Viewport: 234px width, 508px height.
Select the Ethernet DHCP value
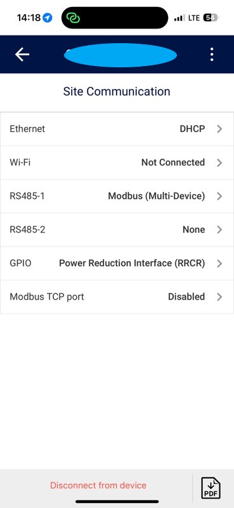pyautogui.click(x=192, y=129)
